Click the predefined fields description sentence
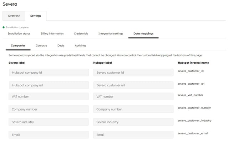 pyautogui.click(x=106, y=55)
